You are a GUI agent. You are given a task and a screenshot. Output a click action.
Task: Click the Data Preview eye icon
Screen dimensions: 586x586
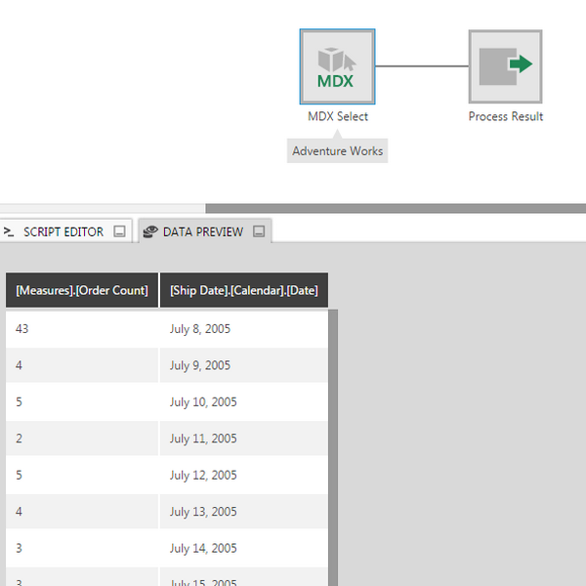[150, 232]
